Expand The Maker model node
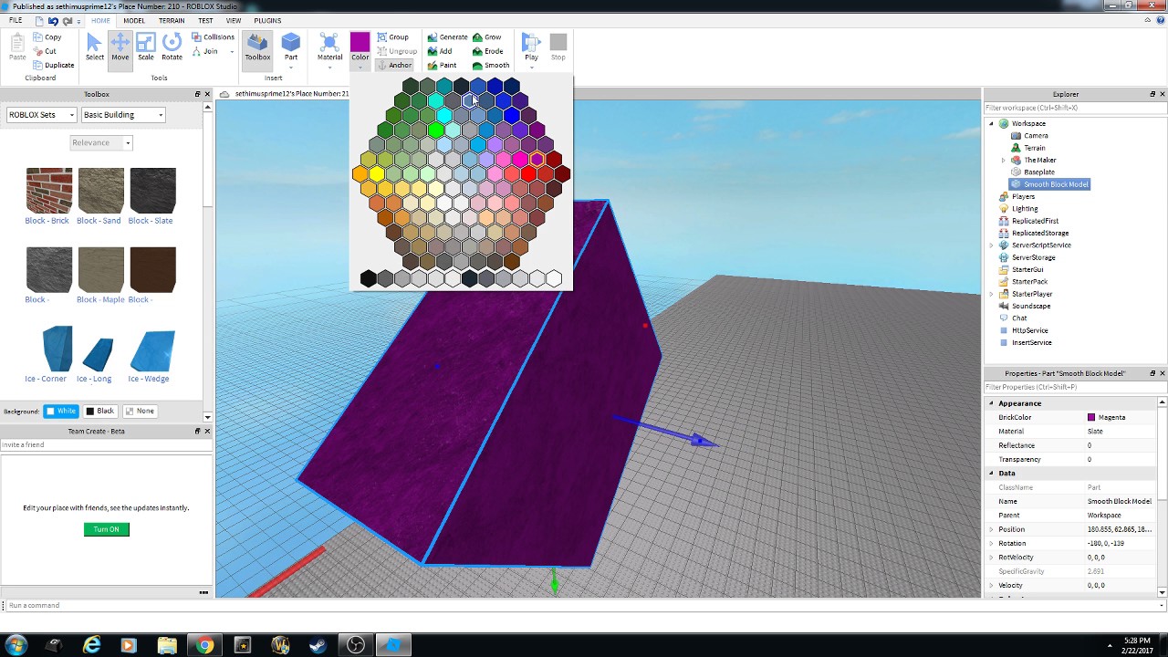 point(1004,160)
